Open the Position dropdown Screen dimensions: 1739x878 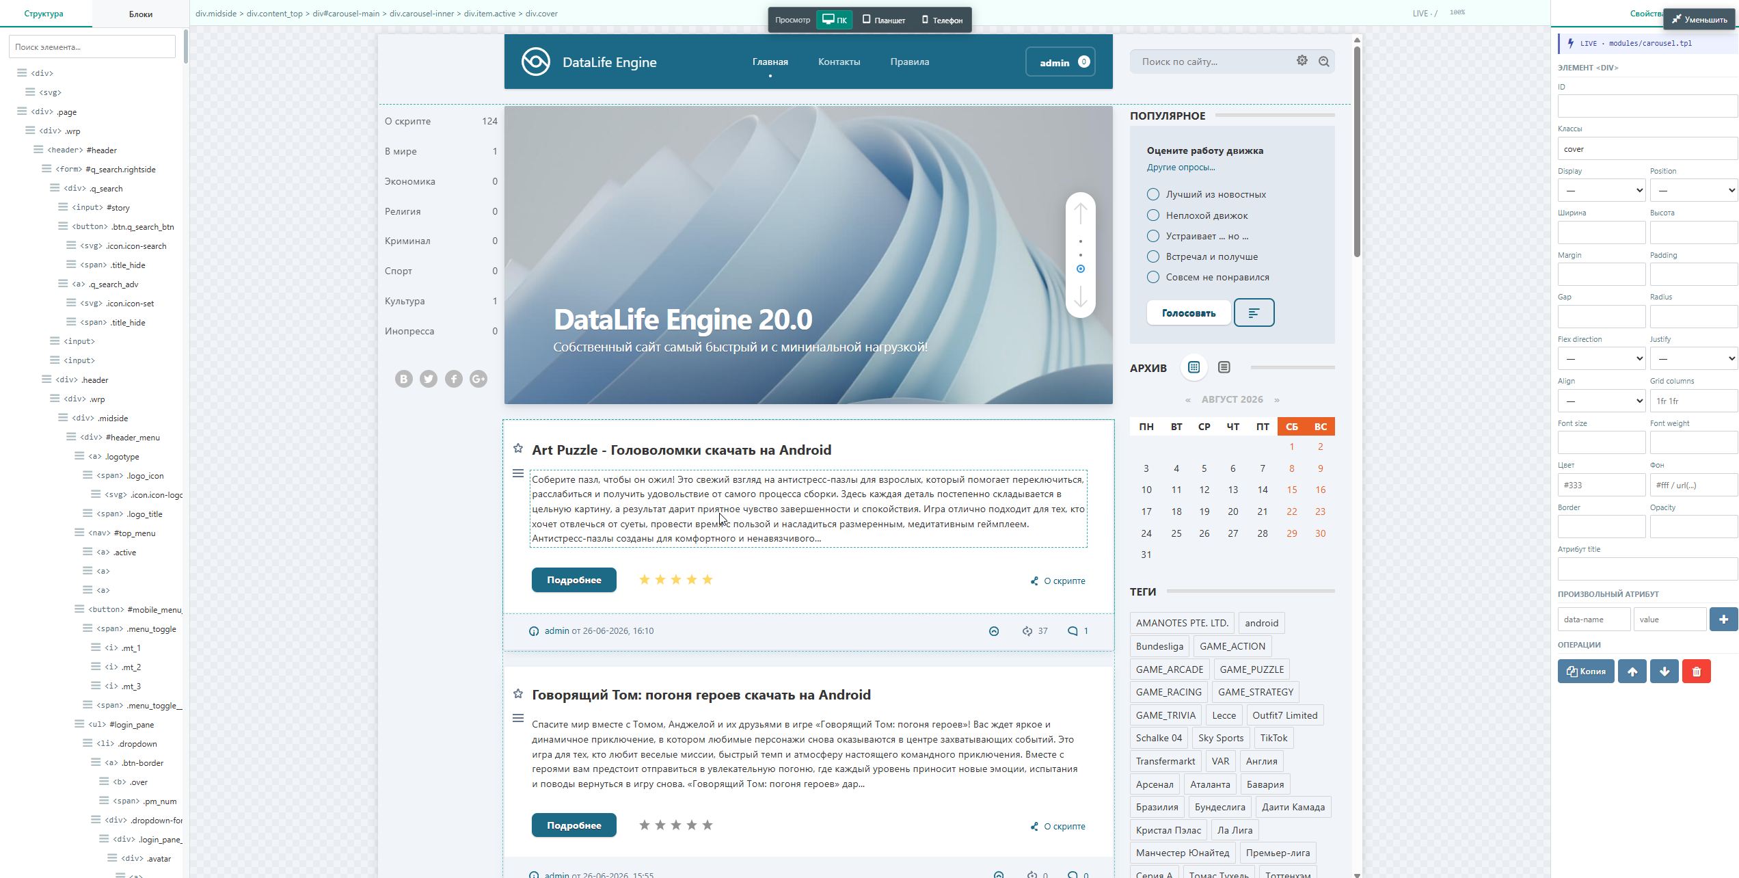point(1694,190)
